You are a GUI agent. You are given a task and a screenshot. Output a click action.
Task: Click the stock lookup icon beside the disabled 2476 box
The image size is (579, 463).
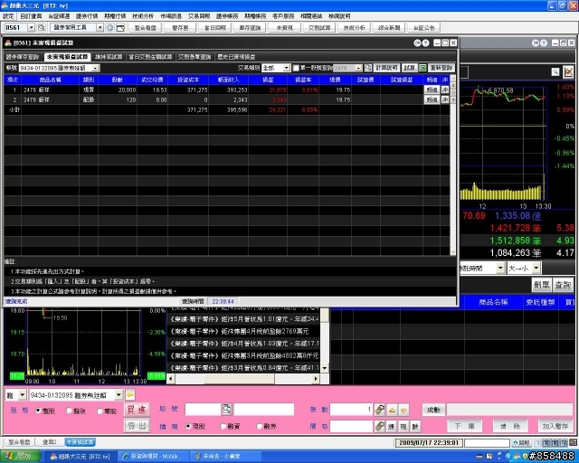[368, 68]
